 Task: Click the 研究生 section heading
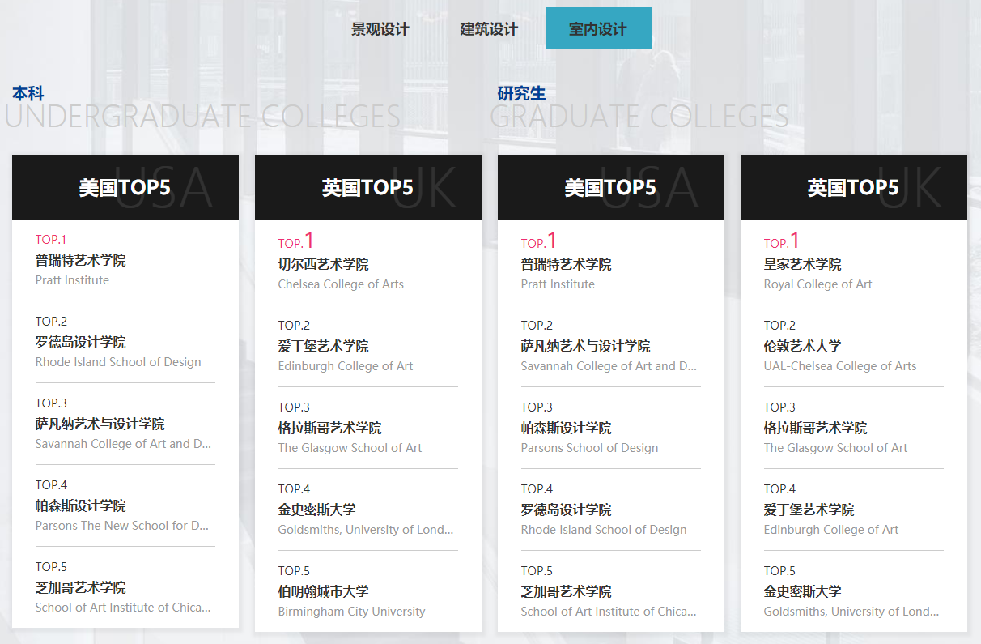[521, 94]
